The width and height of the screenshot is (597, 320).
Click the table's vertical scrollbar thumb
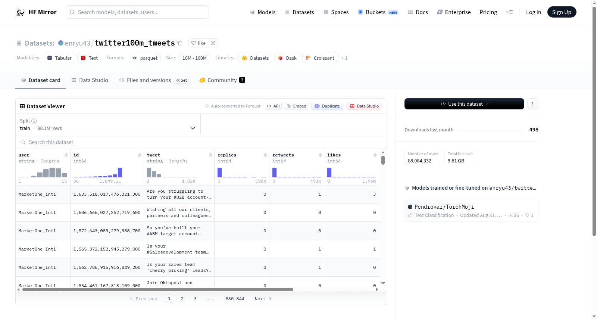pos(383,160)
